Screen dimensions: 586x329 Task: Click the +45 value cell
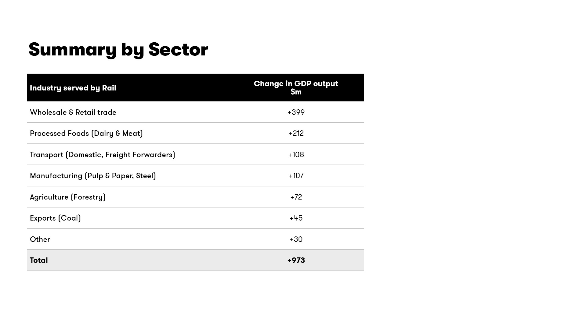[296, 218]
